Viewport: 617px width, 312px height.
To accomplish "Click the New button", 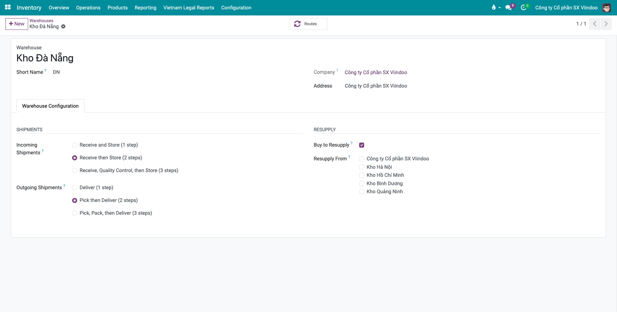I will pyautogui.click(x=17, y=24).
